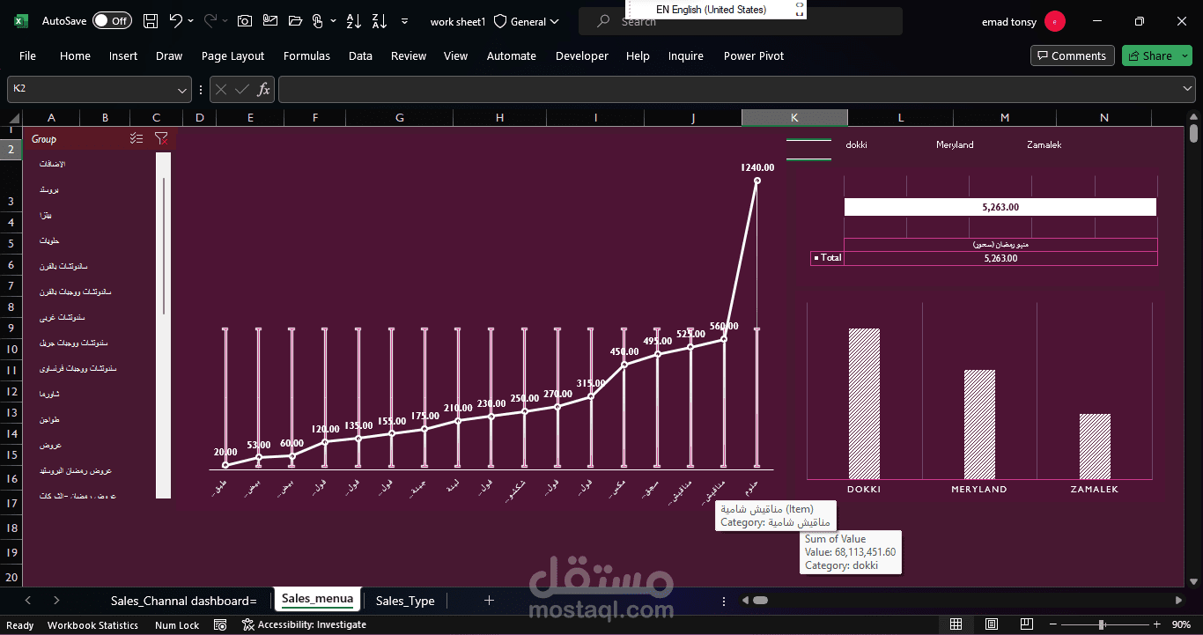Click the Undo arrow icon
The width and height of the screenshot is (1203, 635).
(x=176, y=21)
